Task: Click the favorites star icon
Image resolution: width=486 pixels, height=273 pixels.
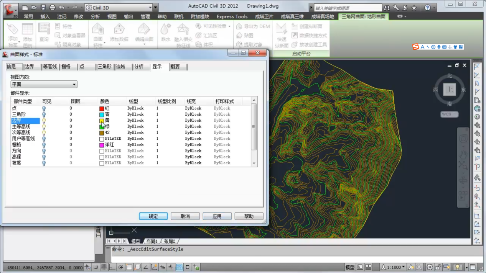Action: click(x=414, y=7)
